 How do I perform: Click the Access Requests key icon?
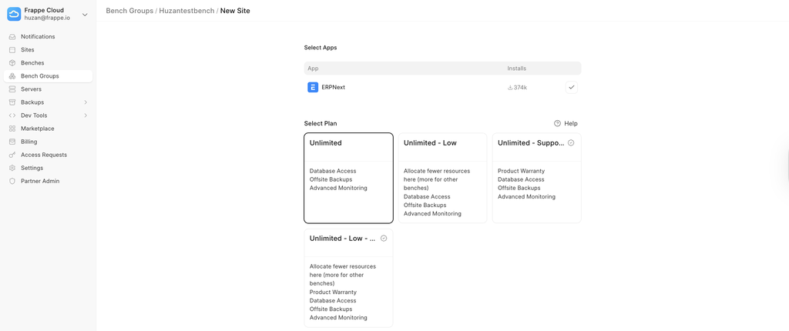(x=12, y=155)
